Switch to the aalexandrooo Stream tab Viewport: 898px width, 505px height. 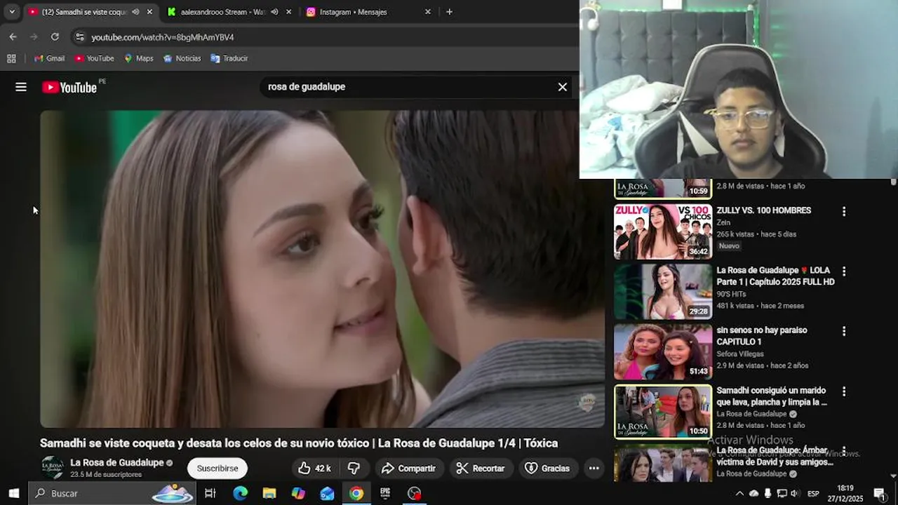coord(223,12)
